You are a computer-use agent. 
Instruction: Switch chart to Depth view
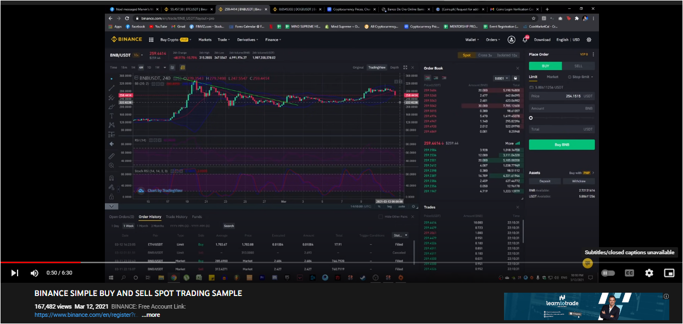point(394,68)
